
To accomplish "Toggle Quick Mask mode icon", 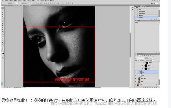I will tap(3, 55).
